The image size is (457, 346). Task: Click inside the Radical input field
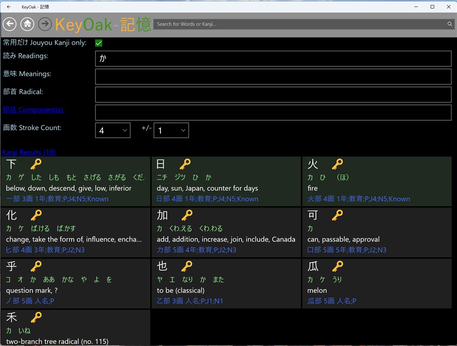pyautogui.click(x=273, y=95)
